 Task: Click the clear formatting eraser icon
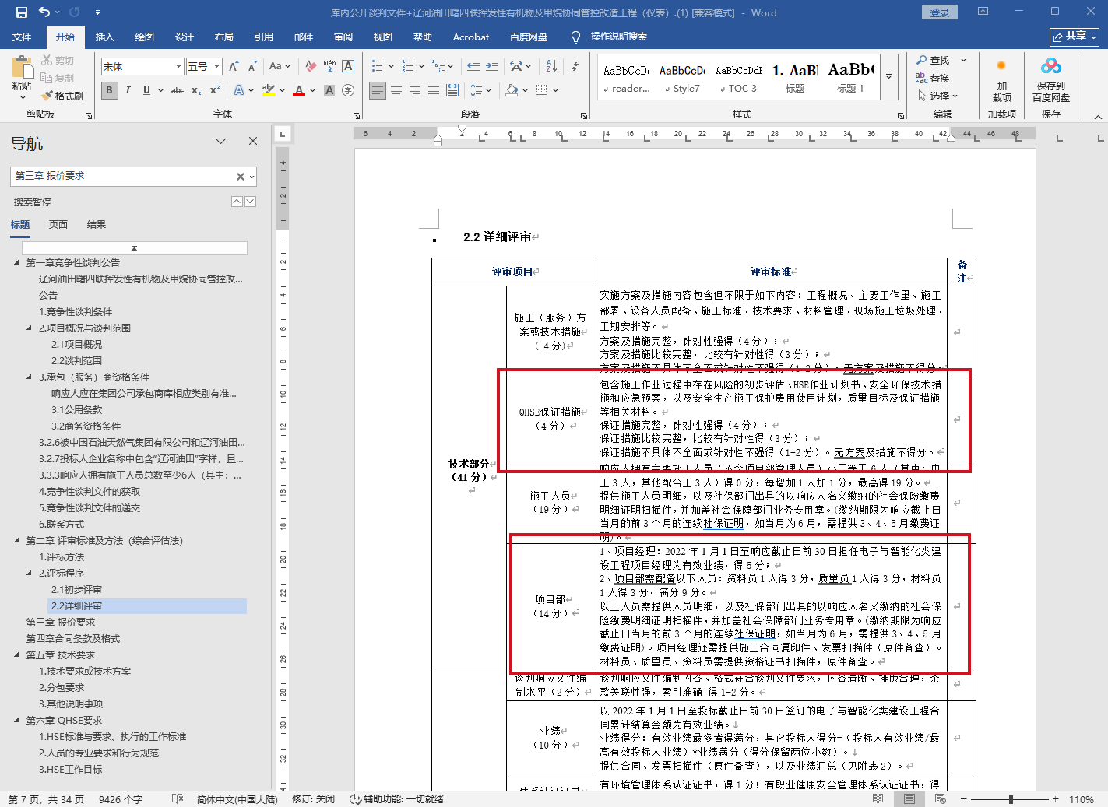pos(311,66)
